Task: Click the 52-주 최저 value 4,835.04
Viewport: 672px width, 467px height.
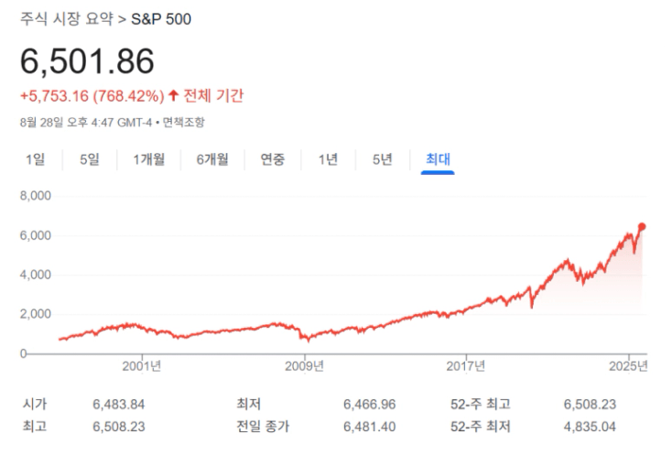Action: (x=590, y=427)
